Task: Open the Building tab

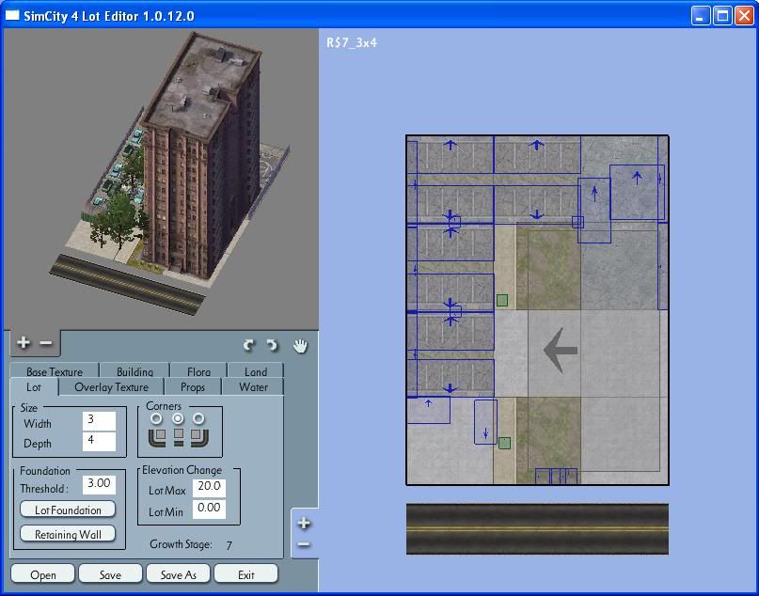Action: [134, 371]
